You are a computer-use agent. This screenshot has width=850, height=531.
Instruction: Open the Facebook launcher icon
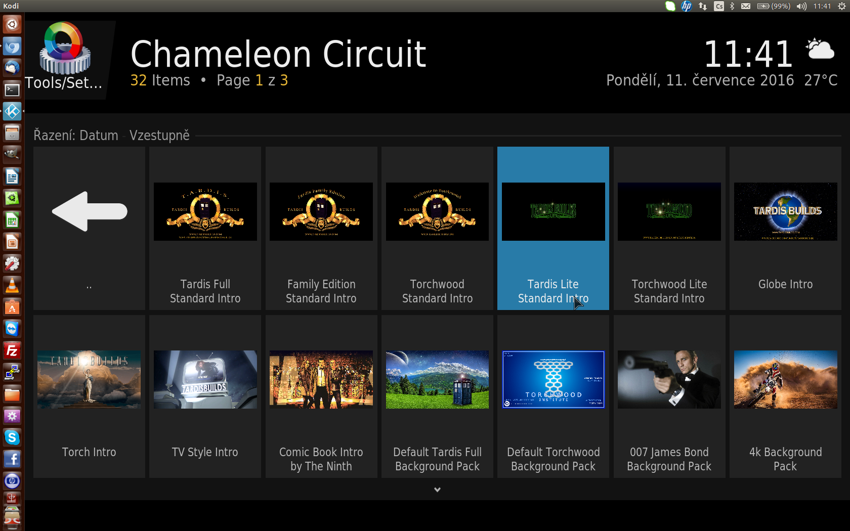[x=12, y=459]
